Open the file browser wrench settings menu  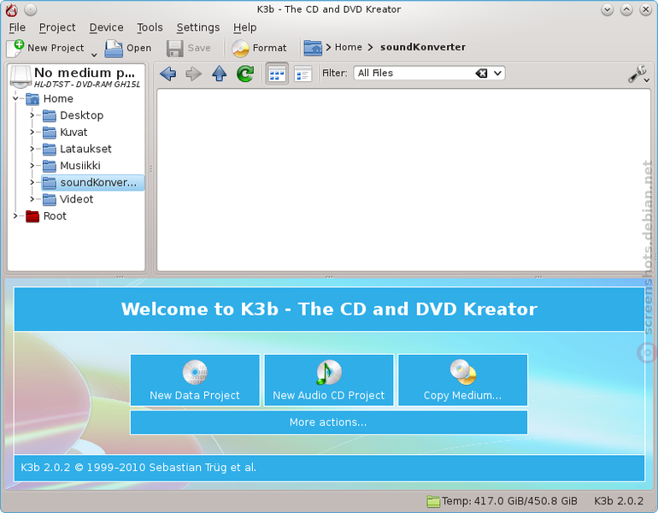pyautogui.click(x=638, y=74)
